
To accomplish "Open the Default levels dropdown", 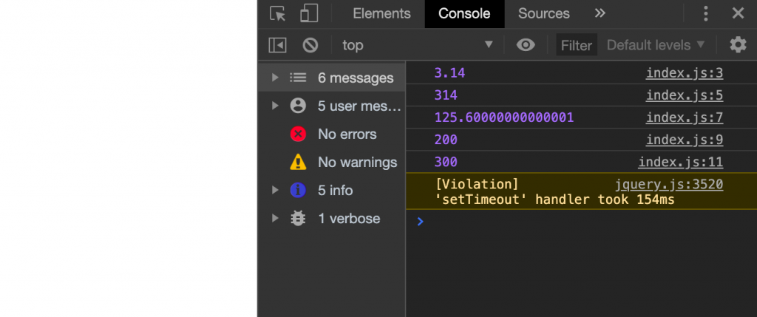I will [656, 45].
